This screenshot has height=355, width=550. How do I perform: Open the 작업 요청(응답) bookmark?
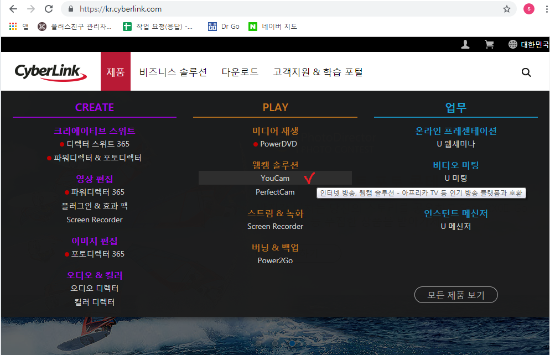[158, 27]
